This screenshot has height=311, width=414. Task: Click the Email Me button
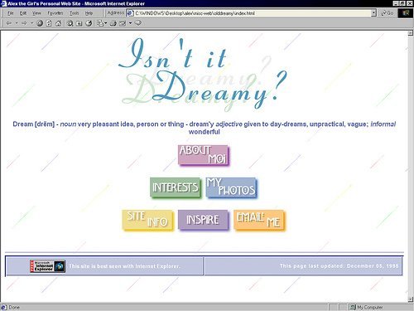click(x=259, y=220)
